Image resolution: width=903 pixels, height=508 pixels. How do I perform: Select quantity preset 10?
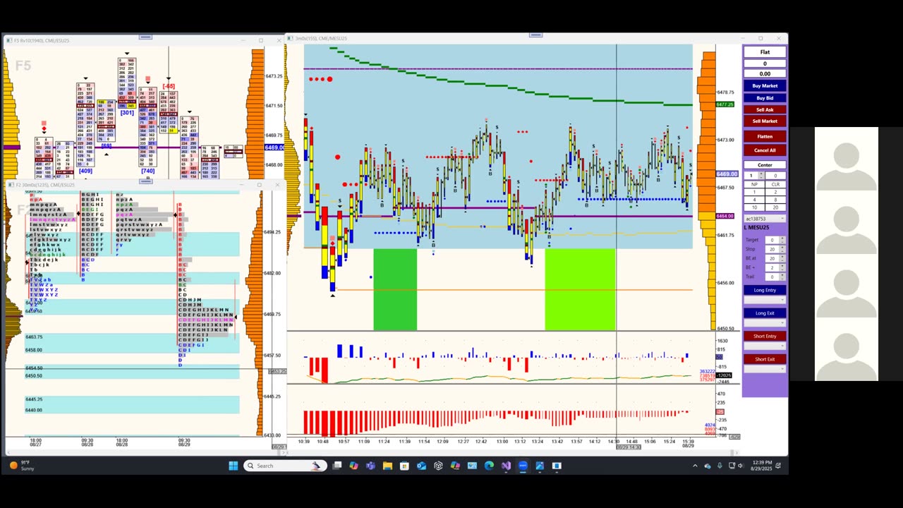tap(753, 207)
